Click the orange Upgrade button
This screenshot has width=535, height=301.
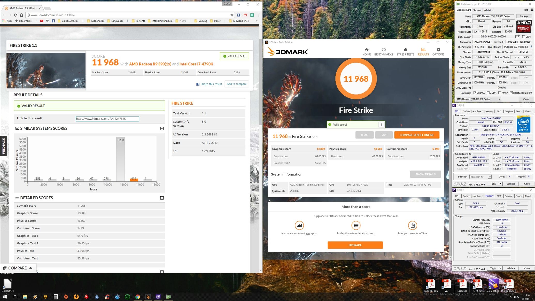click(x=355, y=245)
